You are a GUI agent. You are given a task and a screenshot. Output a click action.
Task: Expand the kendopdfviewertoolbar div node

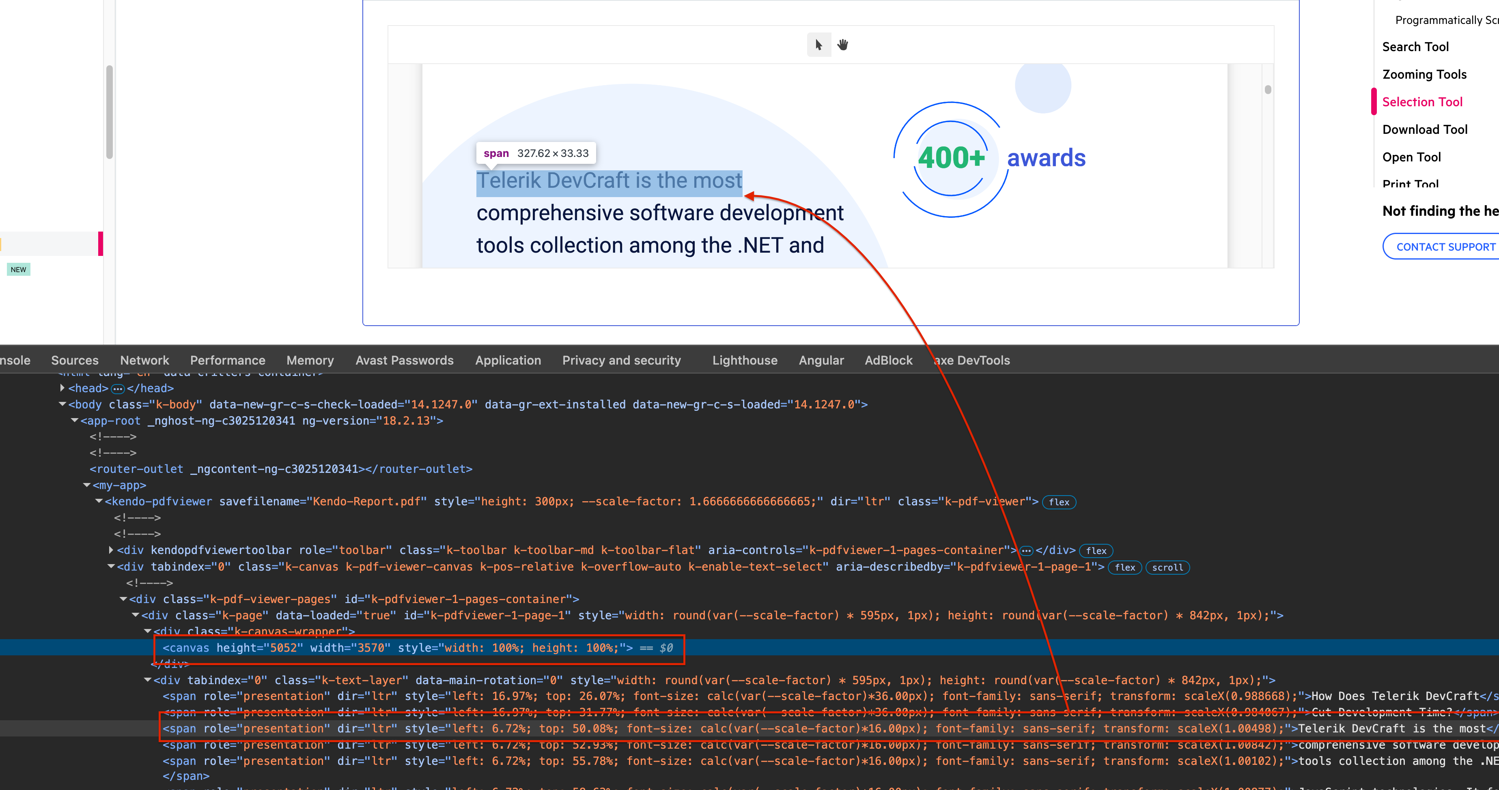point(111,550)
